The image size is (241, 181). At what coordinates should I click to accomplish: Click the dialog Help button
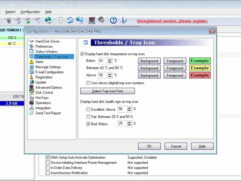(202, 146)
